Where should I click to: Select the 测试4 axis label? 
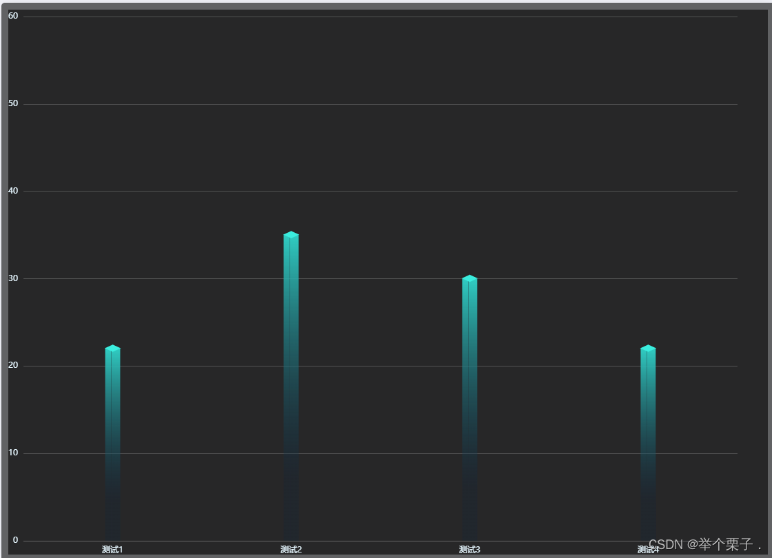(648, 549)
